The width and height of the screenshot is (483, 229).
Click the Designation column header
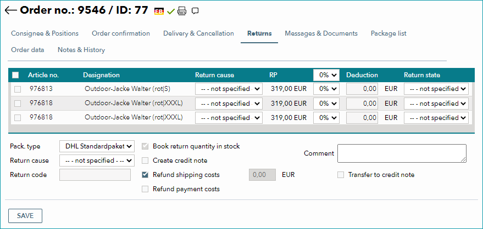point(101,75)
